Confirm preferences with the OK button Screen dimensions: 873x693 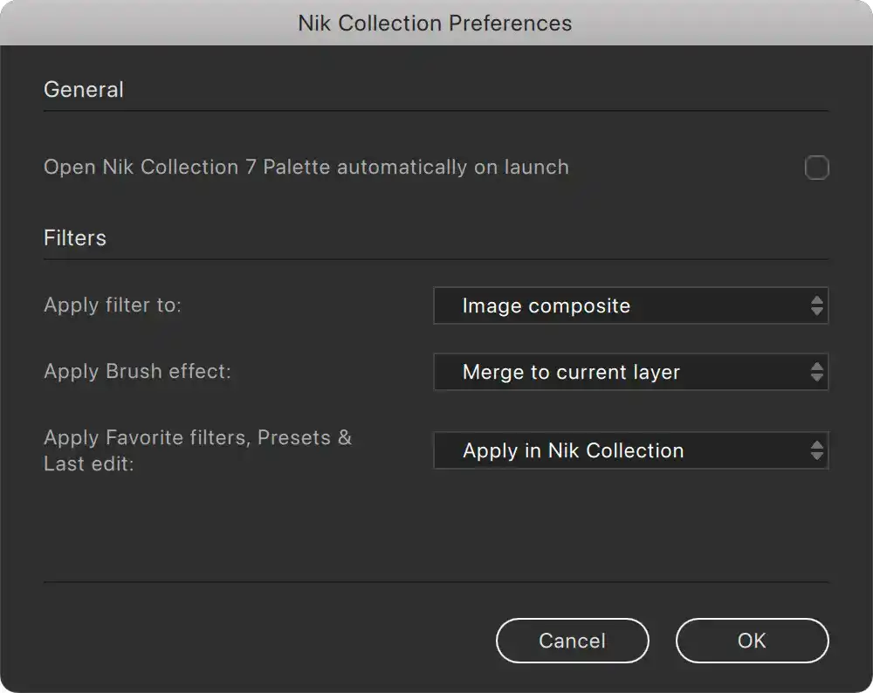[x=753, y=641]
